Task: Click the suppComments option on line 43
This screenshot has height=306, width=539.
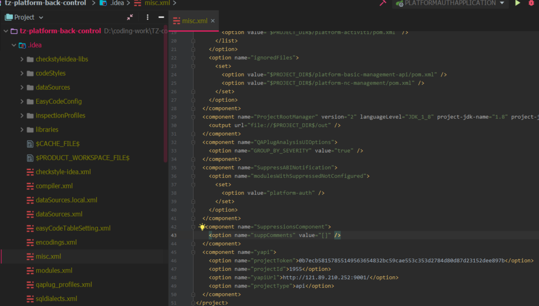Action: coord(275,235)
